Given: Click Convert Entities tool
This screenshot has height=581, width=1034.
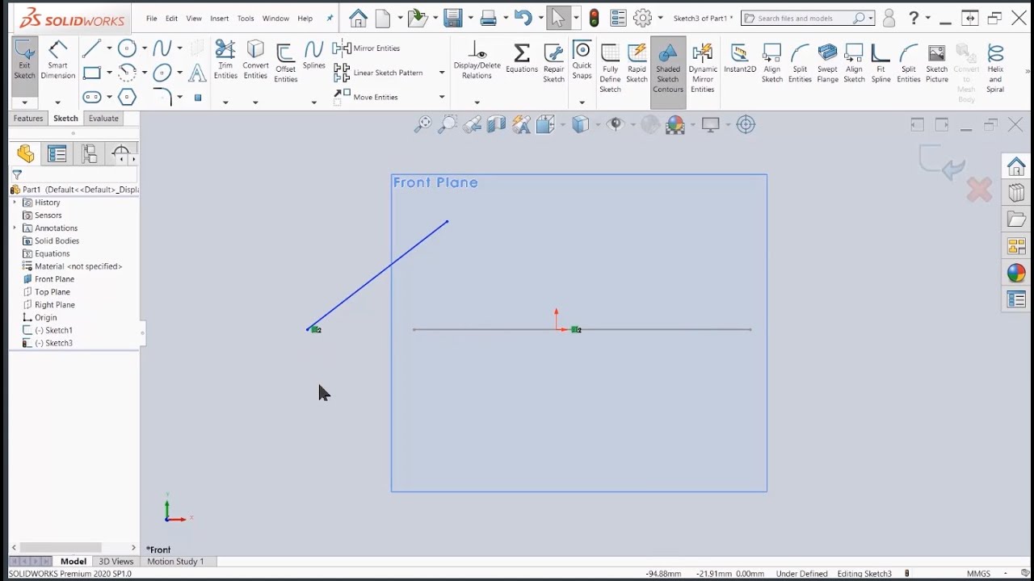Looking at the screenshot, I should pyautogui.click(x=255, y=61).
